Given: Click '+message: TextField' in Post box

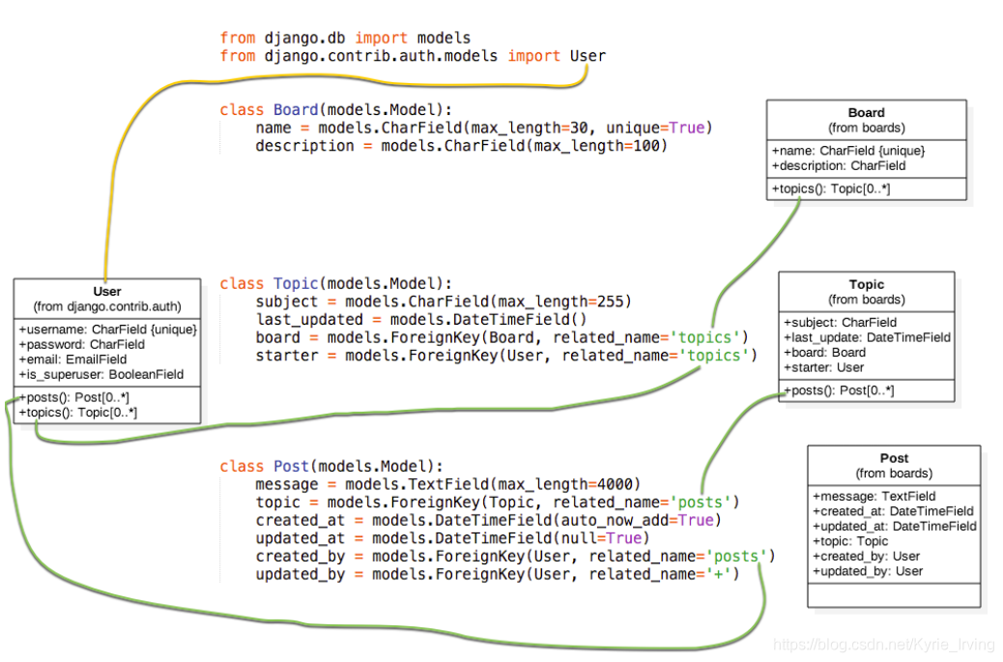Looking at the screenshot, I should click(874, 497).
